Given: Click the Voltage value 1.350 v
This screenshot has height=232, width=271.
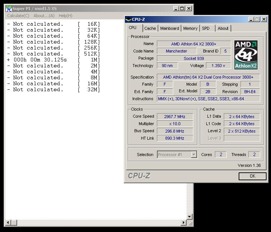Looking at the screenshot, I should (218, 66).
